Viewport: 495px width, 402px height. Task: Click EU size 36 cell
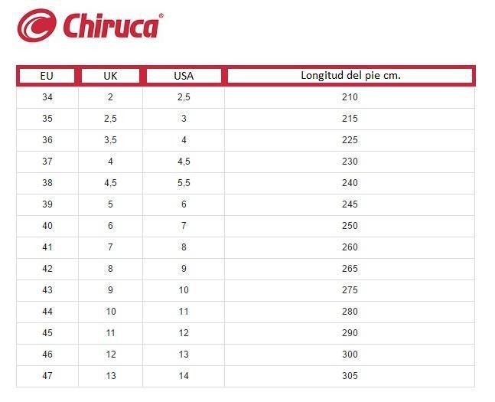[47, 140]
